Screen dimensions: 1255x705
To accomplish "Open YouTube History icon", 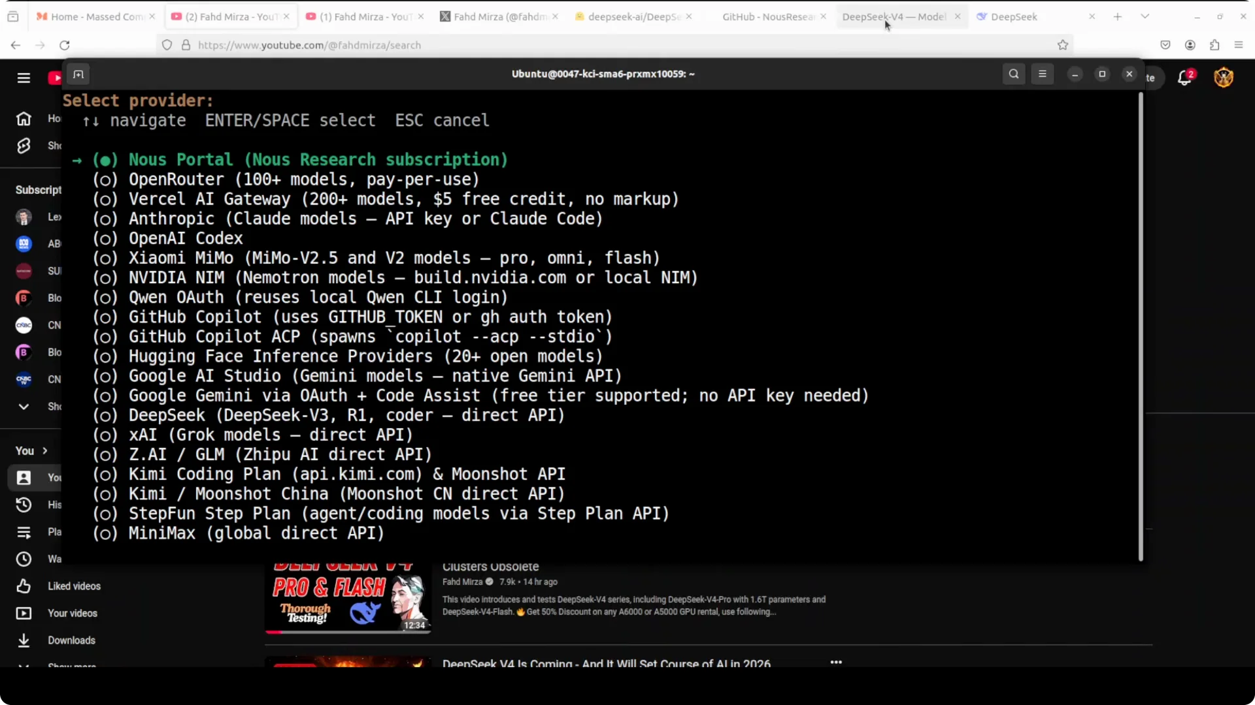I will [x=24, y=505].
